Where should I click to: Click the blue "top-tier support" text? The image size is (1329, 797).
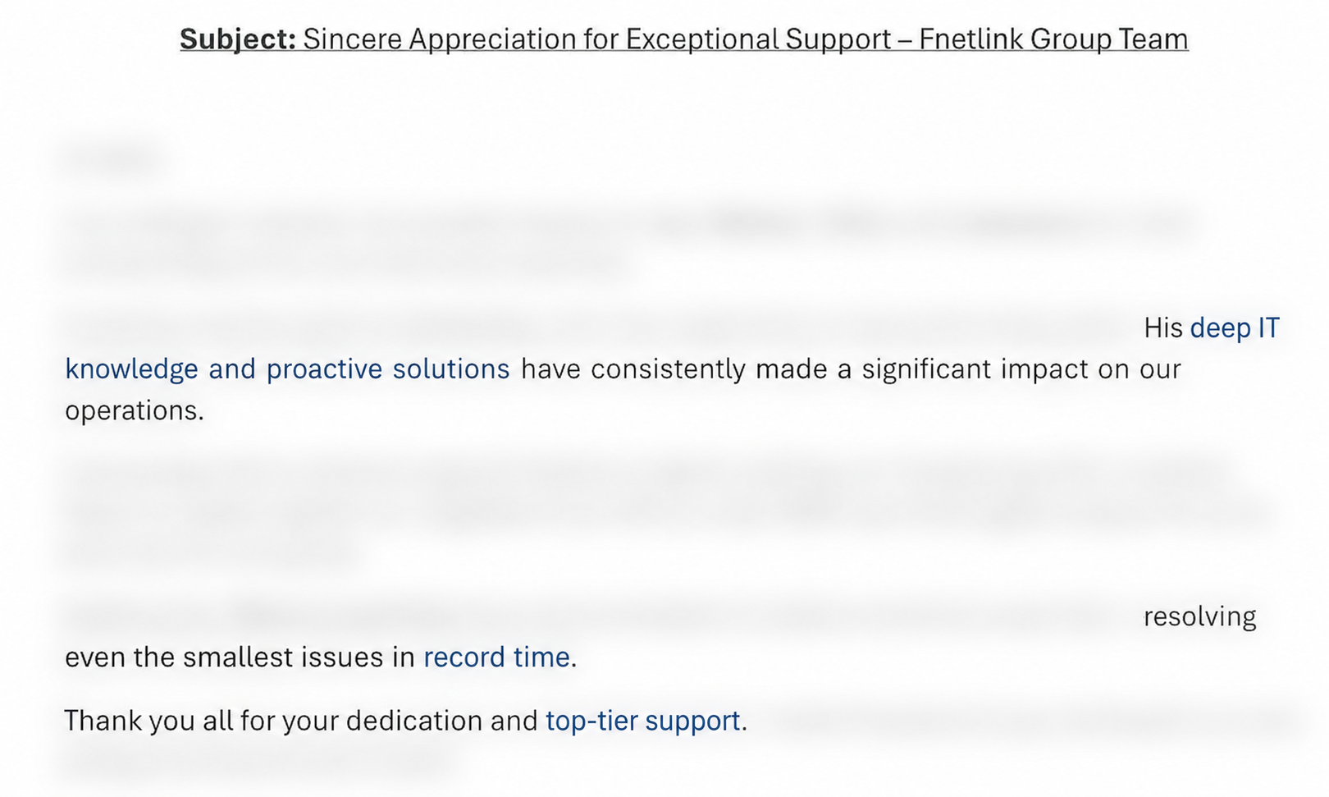643,721
